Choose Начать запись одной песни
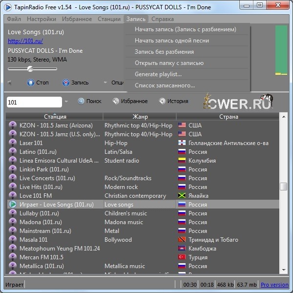 tap(171, 41)
